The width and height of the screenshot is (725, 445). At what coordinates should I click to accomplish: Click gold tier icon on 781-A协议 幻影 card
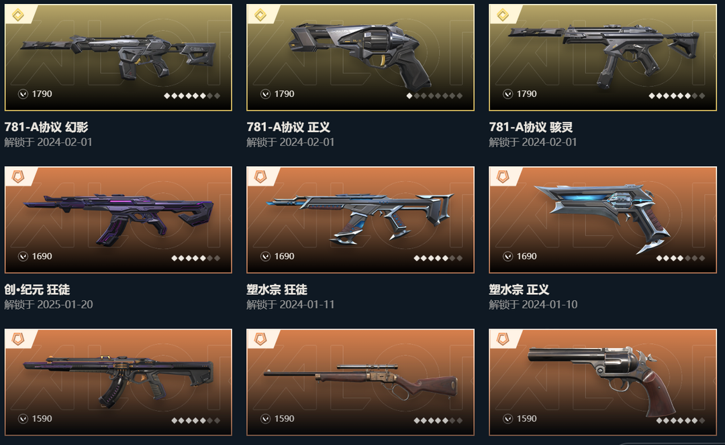click(x=18, y=15)
